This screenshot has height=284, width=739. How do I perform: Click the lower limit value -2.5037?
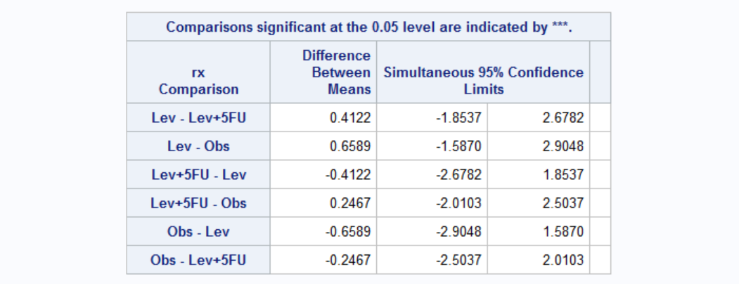458,260
